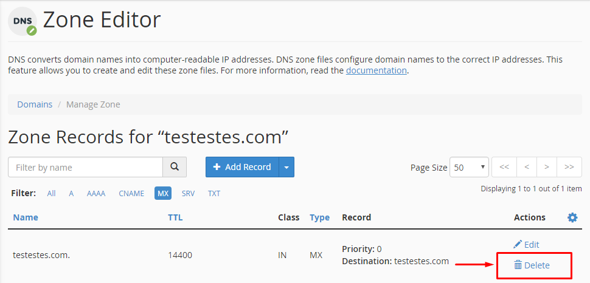Open the table settings gear icon
The image size is (590, 283).
pos(572,217)
